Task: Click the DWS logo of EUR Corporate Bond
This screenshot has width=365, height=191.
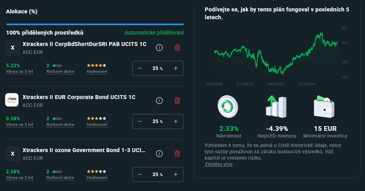Action: pos(13,101)
